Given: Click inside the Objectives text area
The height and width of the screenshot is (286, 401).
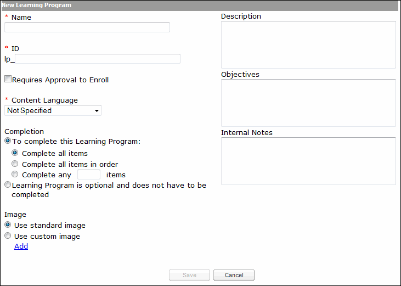Looking at the screenshot, I should tap(308, 103).
